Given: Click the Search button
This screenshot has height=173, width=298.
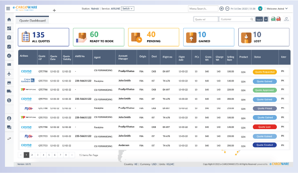Looking at the screenshot, I should 259,19.
